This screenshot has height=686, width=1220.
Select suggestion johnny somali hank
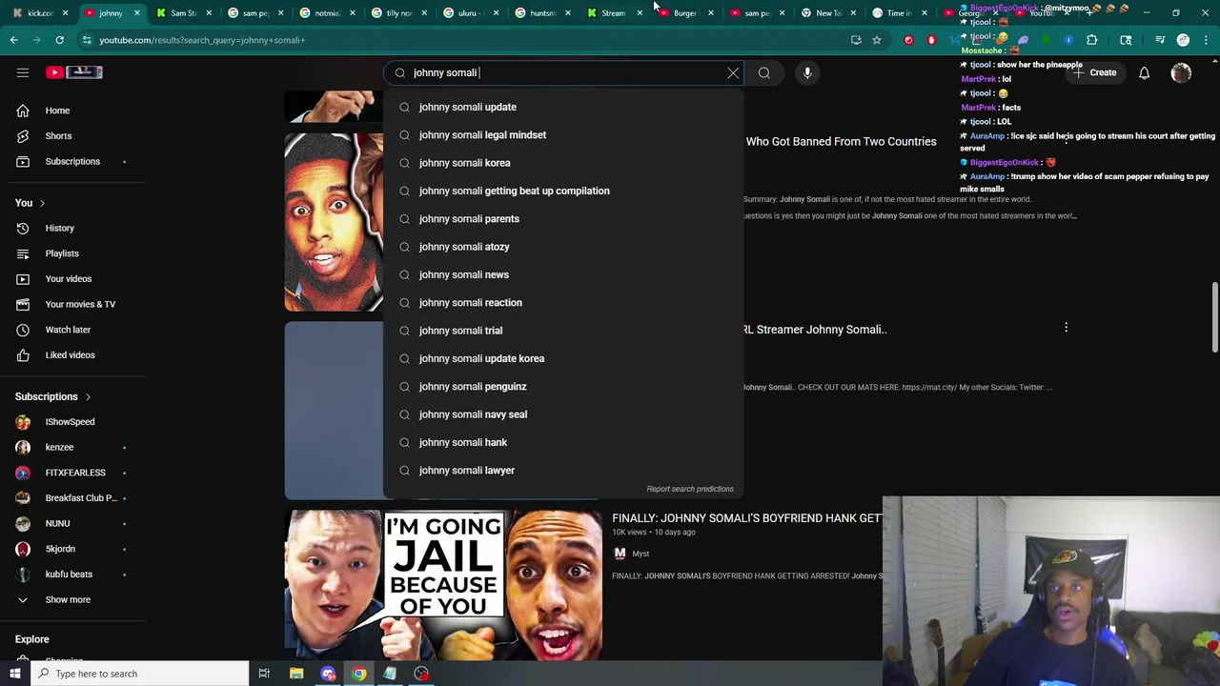[562, 442]
